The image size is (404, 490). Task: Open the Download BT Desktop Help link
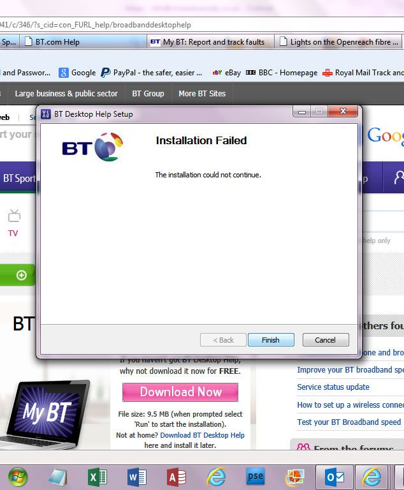point(202,435)
